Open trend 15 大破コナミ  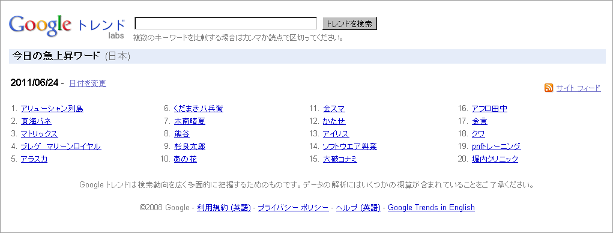(x=340, y=159)
